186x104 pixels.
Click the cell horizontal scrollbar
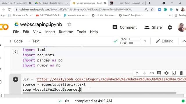[99, 93]
